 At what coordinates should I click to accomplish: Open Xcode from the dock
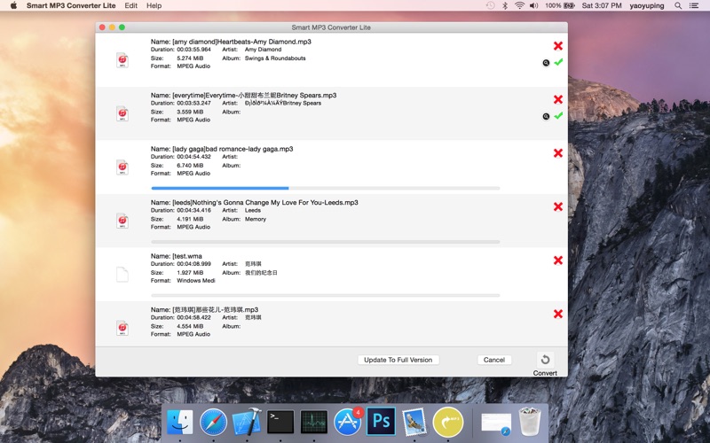247,423
